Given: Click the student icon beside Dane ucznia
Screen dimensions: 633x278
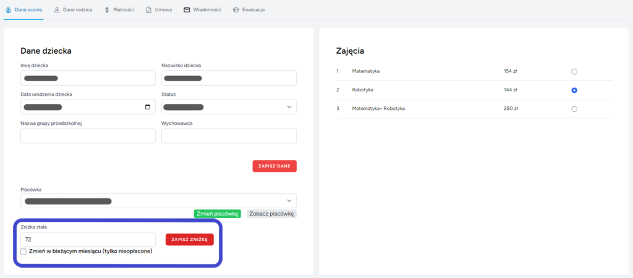Looking at the screenshot, I should (x=8, y=10).
